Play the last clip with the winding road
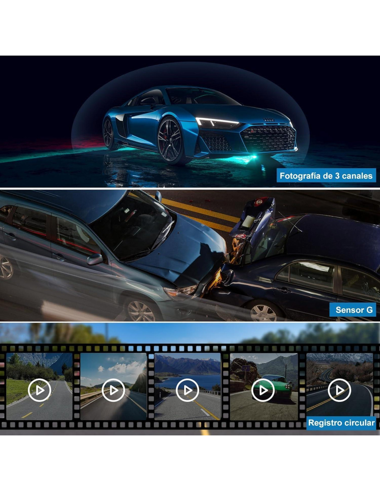Screen dimensions: 380x491 (339, 390)
